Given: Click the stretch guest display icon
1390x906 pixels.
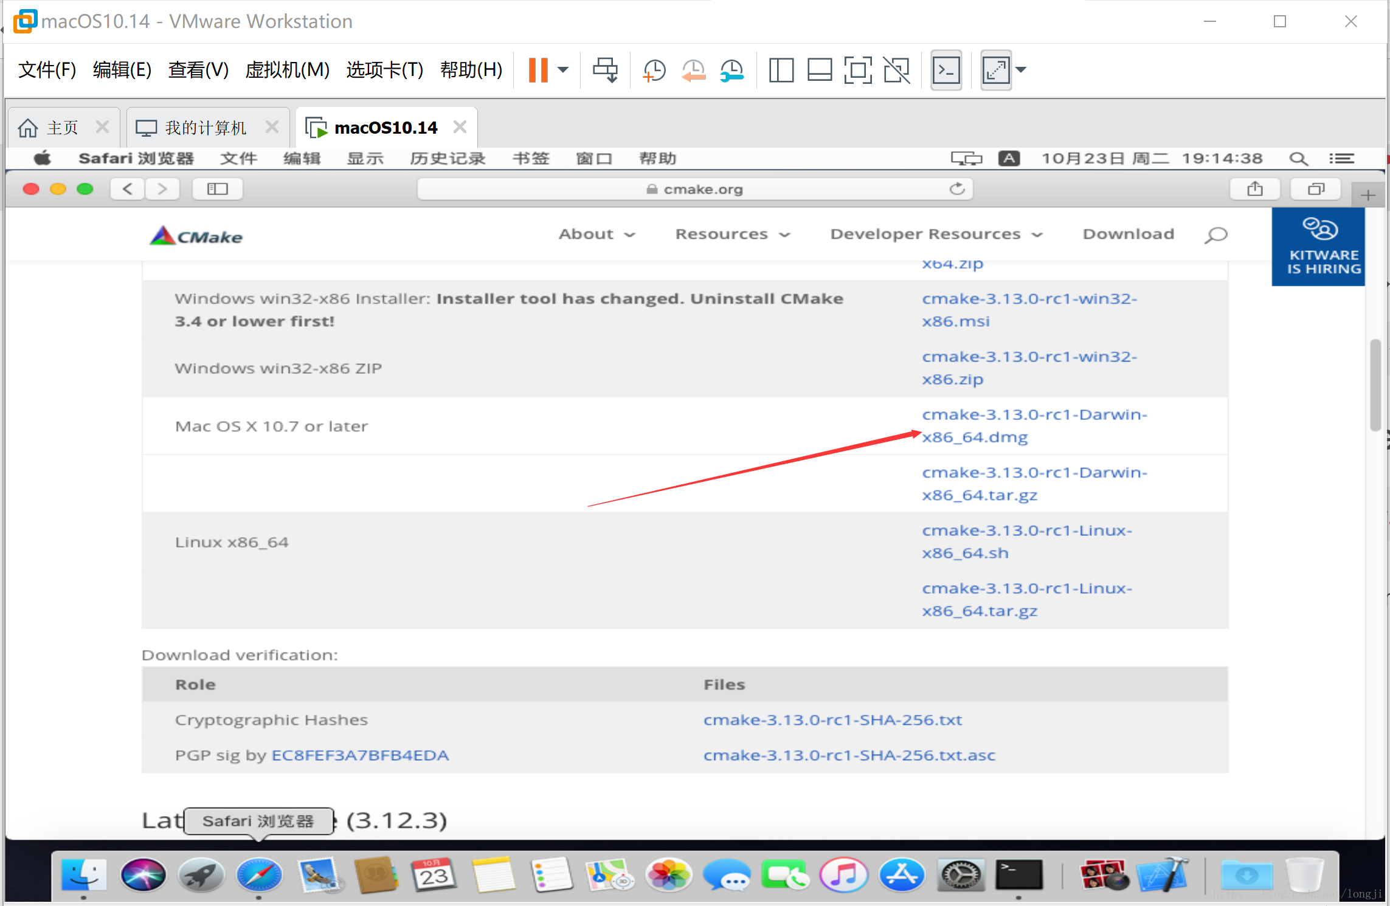Looking at the screenshot, I should 996,70.
